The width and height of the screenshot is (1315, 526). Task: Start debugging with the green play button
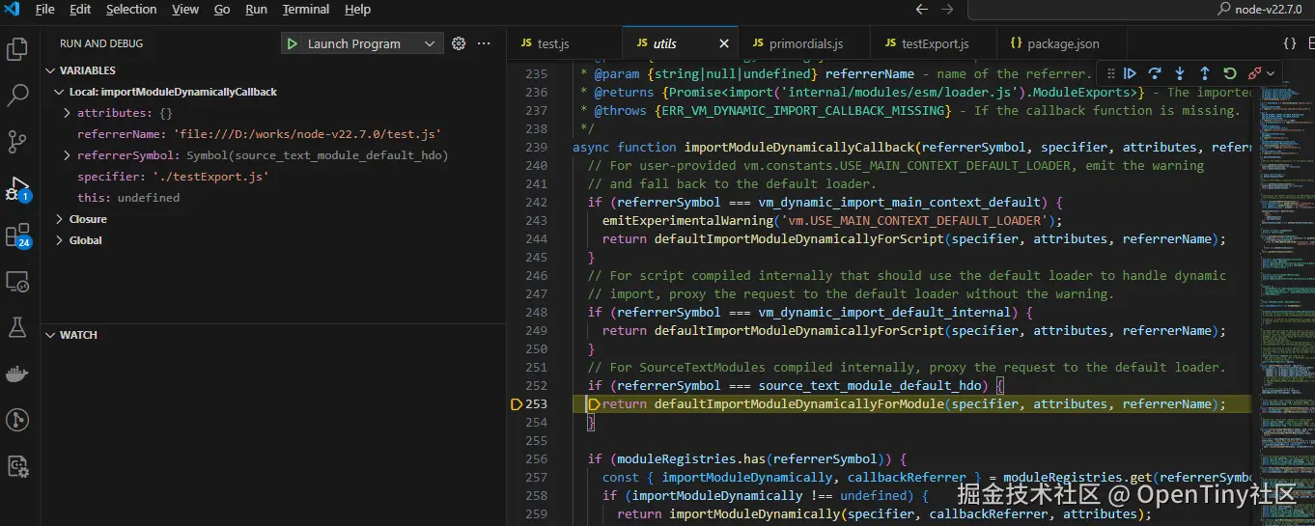292,43
